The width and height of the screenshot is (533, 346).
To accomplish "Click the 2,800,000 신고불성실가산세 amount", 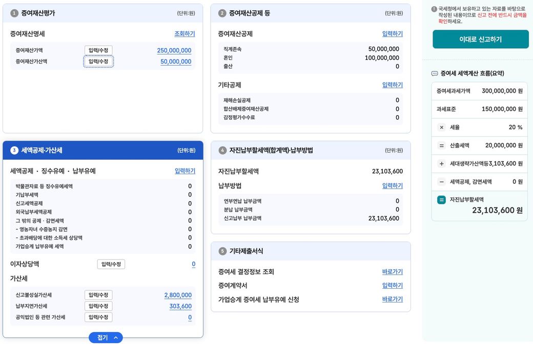I will [178, 295].
